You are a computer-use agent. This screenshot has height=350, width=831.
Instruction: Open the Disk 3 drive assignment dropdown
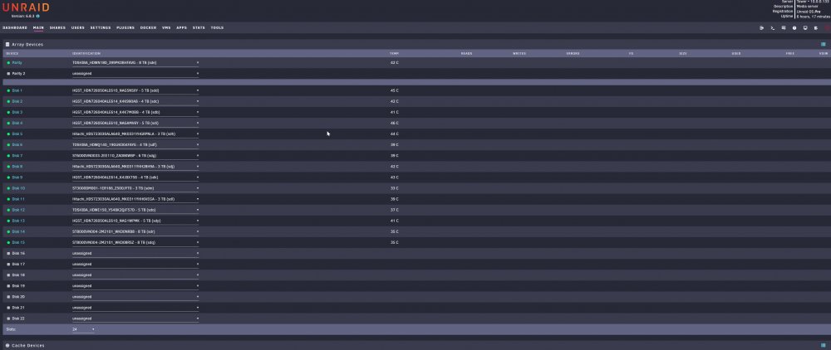pos(135,112)
